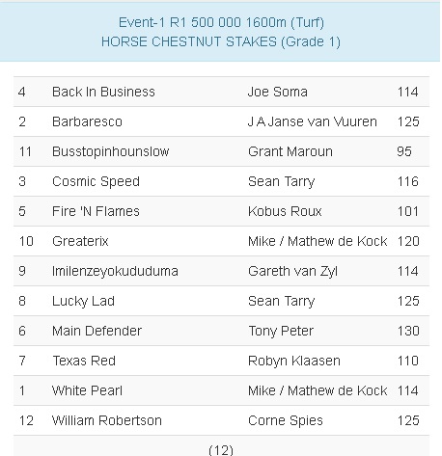The width and height of the screenshot is (442, 456).
Task: Select Greaterix in the runner list
Action: point(80,241)
